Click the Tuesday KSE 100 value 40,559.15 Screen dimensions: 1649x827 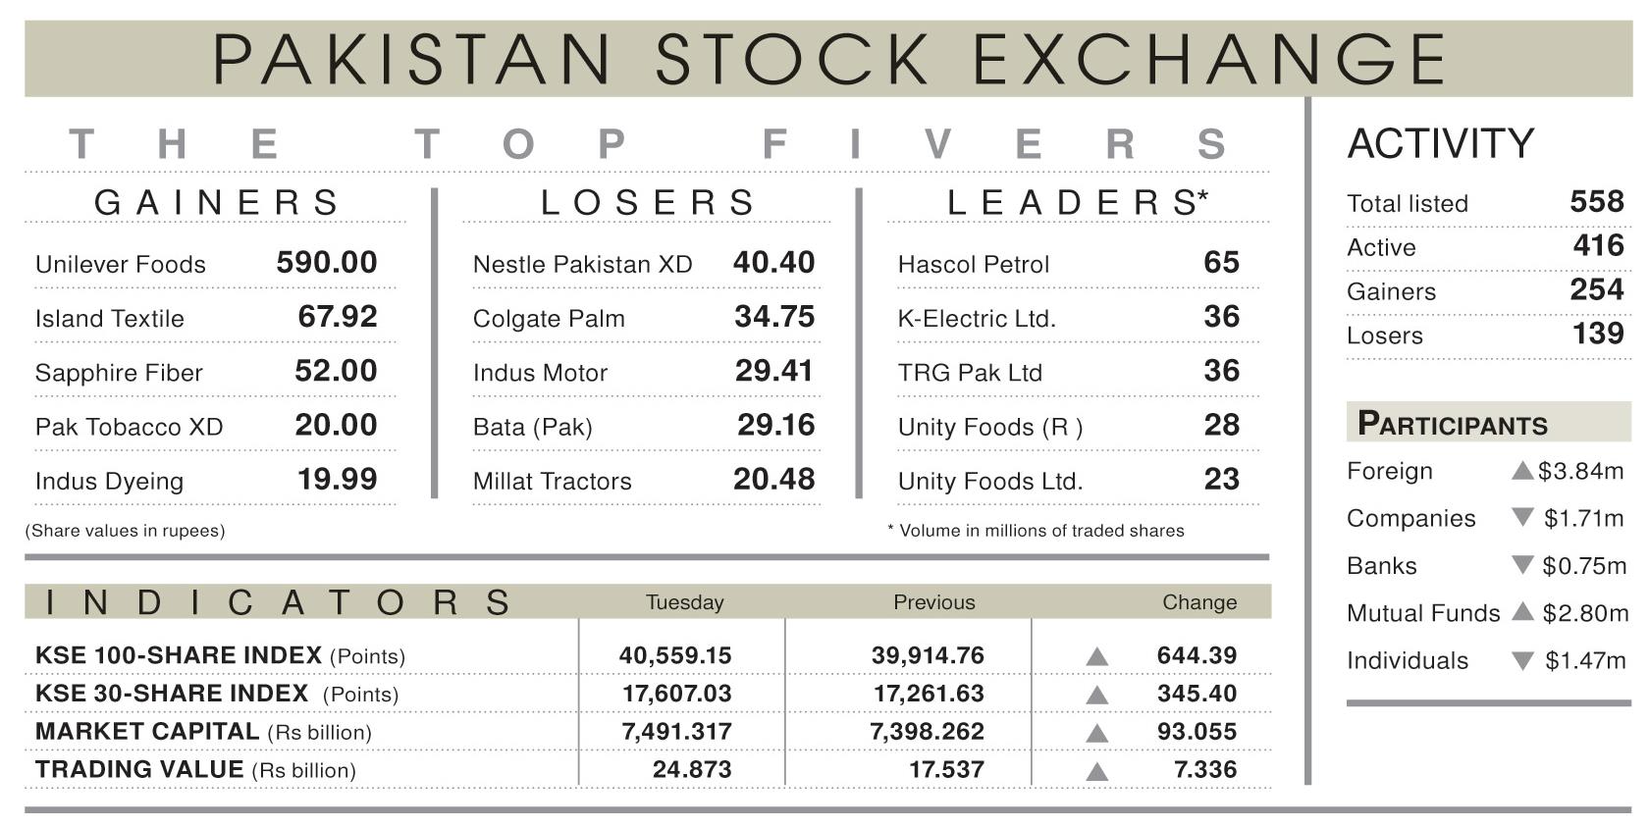[x=675, y=655]
